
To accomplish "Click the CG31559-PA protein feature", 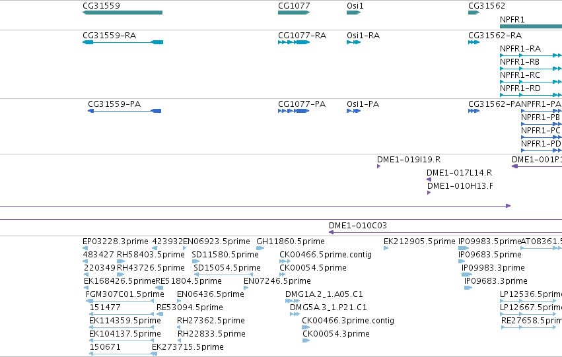I will (x=124, y=111).
